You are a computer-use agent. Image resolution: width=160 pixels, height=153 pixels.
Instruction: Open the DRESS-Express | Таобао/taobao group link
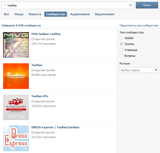tap(55, 127)
